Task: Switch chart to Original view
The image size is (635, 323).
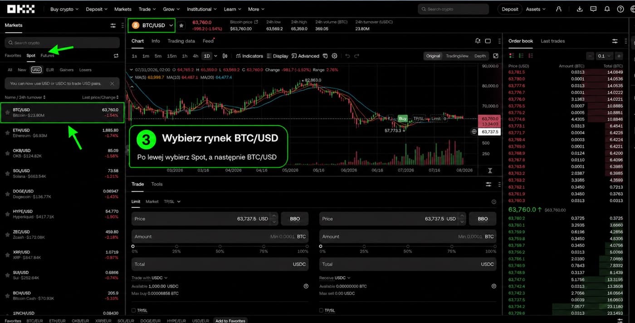Action: 433,56
